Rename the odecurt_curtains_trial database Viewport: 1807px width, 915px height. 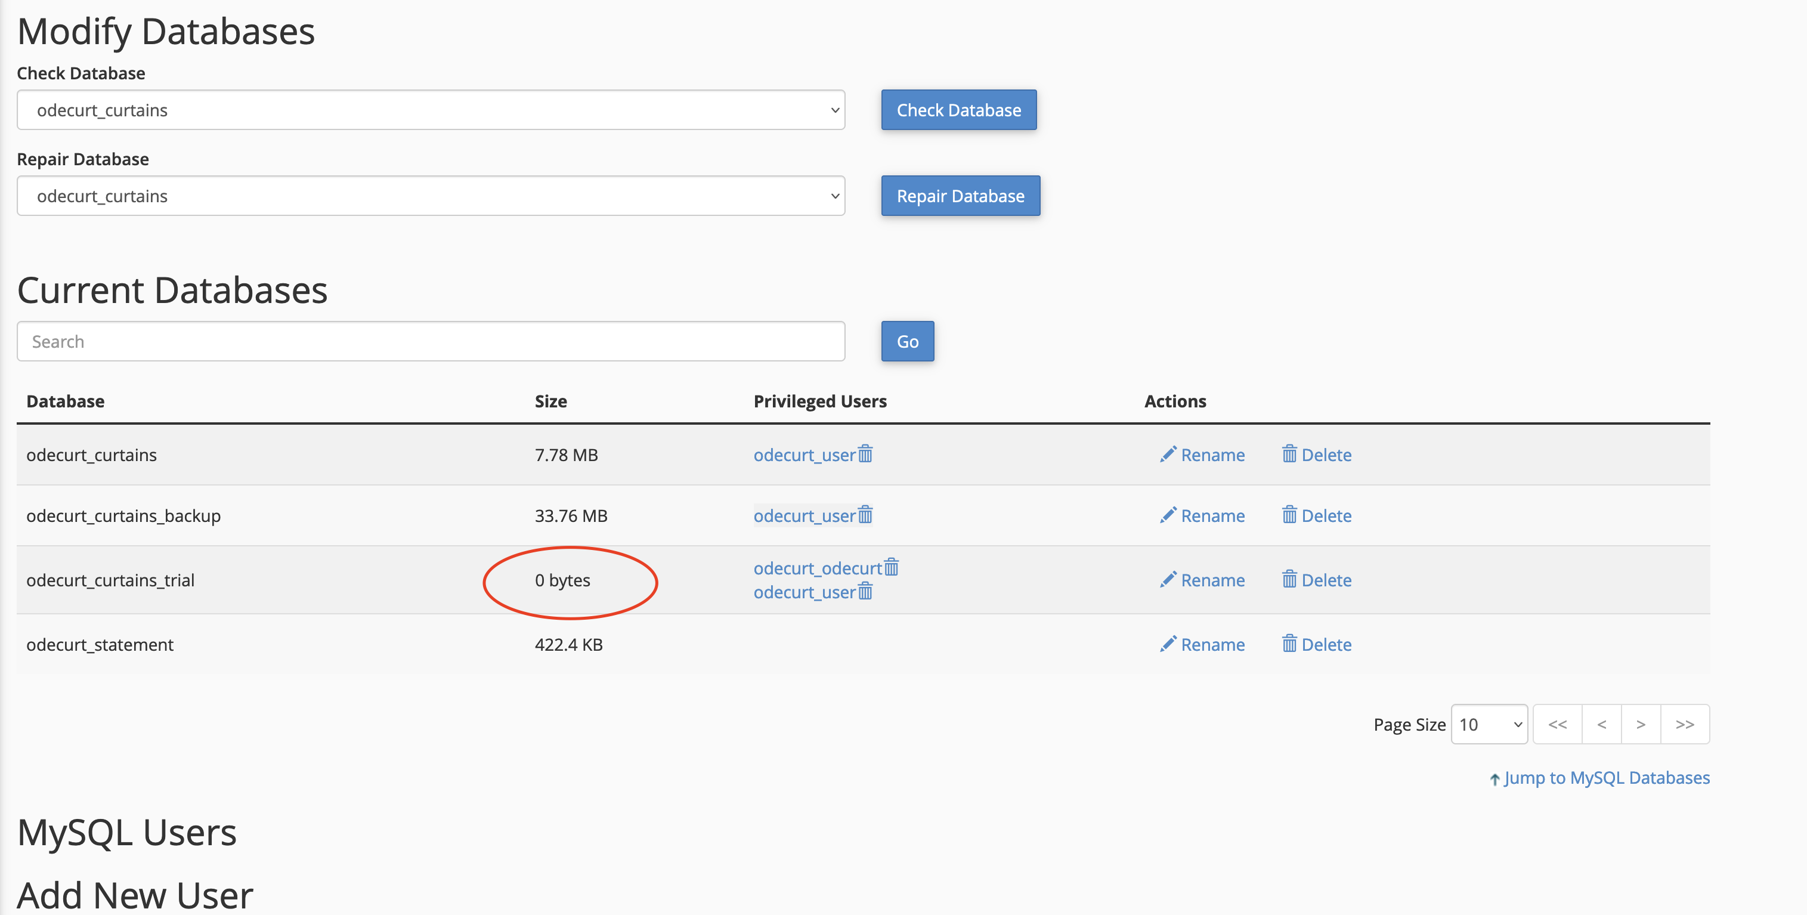point(1202,580)
